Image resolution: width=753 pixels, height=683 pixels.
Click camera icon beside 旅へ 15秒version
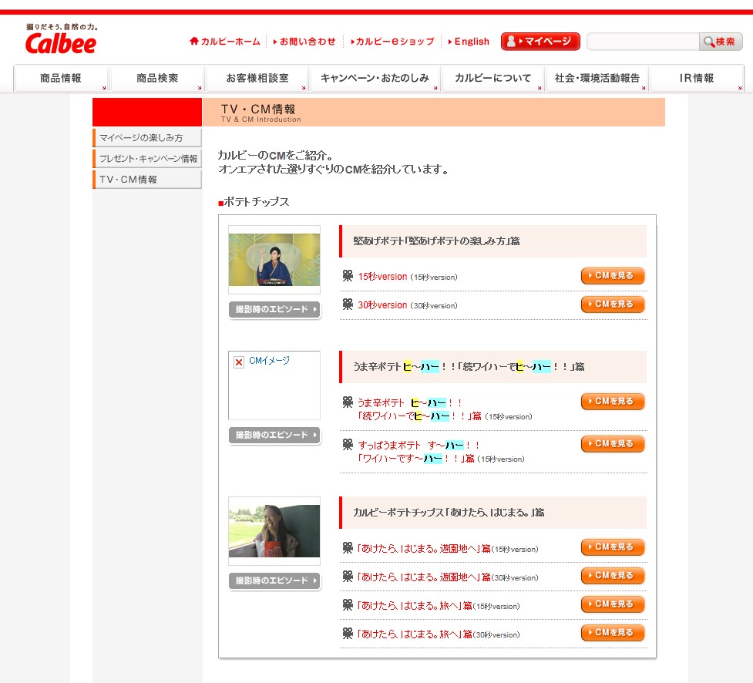coord(348,604)
